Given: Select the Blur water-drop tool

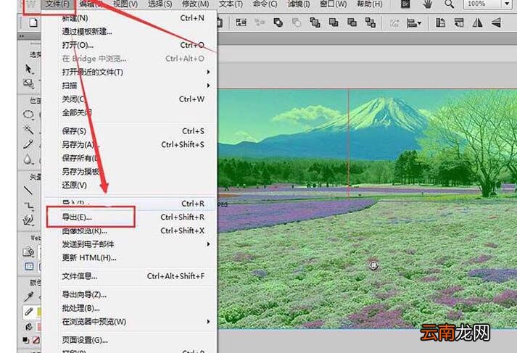Looking at the screenshot, I should [x=28, y=159].
